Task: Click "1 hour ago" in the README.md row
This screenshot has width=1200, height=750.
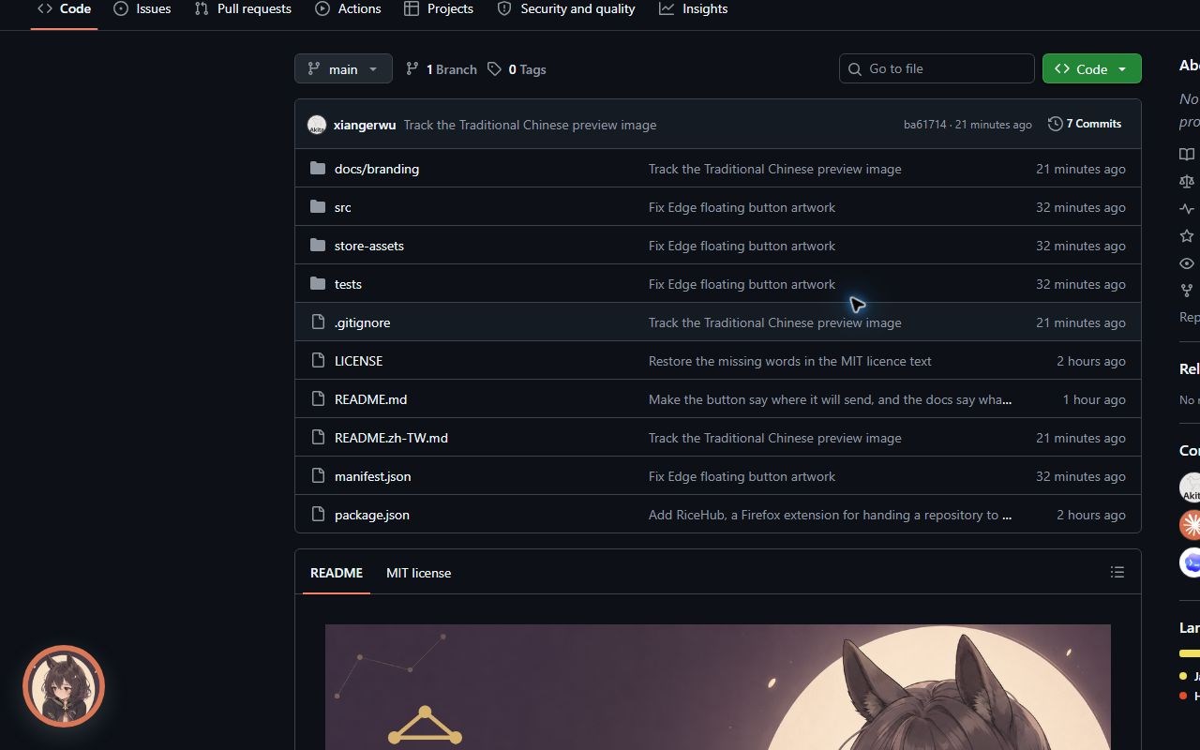Action: pos(1094,399)
